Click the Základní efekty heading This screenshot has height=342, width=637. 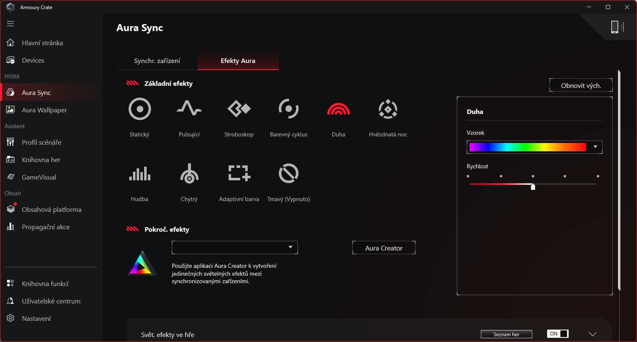pyautogui.click(x=169, y=83)
